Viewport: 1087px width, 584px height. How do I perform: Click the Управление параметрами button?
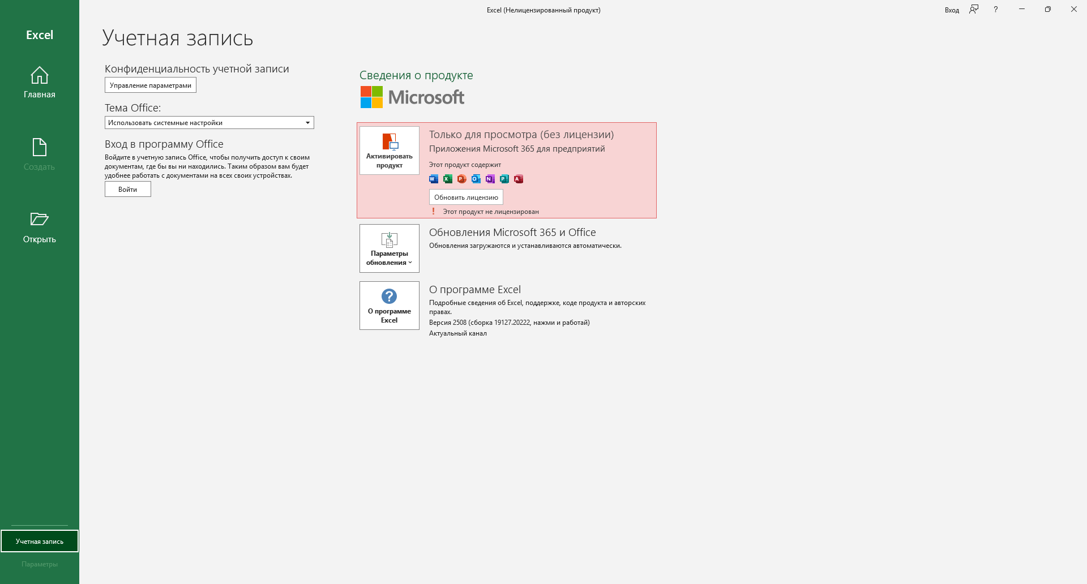151,85
